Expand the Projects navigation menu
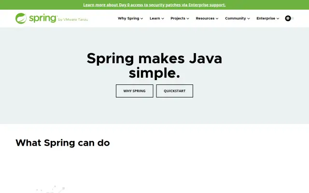Image resolution: width=309 pixels, height=193 pixels. click(180, 18)
